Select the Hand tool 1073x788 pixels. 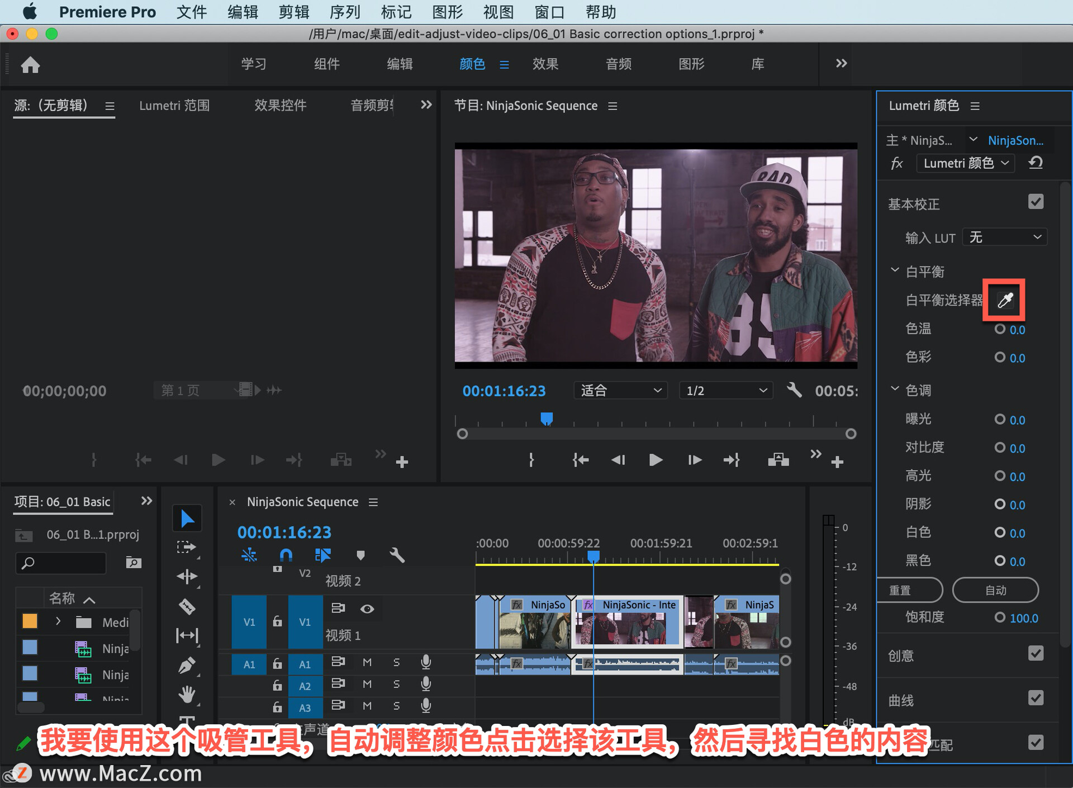click(x=187, y=695)
